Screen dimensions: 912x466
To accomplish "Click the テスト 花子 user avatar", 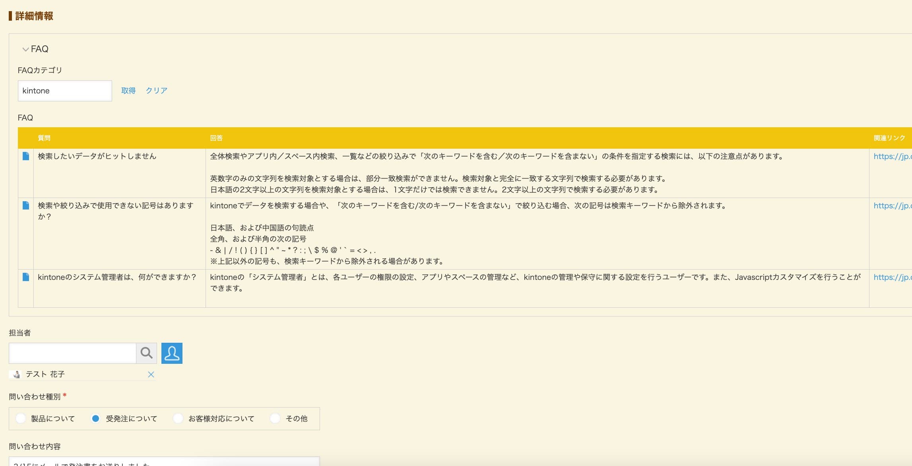I will (x=16, y=374).
